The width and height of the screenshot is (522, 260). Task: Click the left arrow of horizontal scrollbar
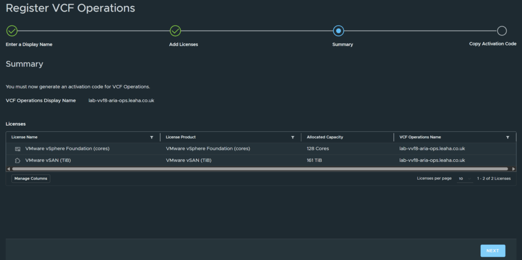tap(8, 169)
